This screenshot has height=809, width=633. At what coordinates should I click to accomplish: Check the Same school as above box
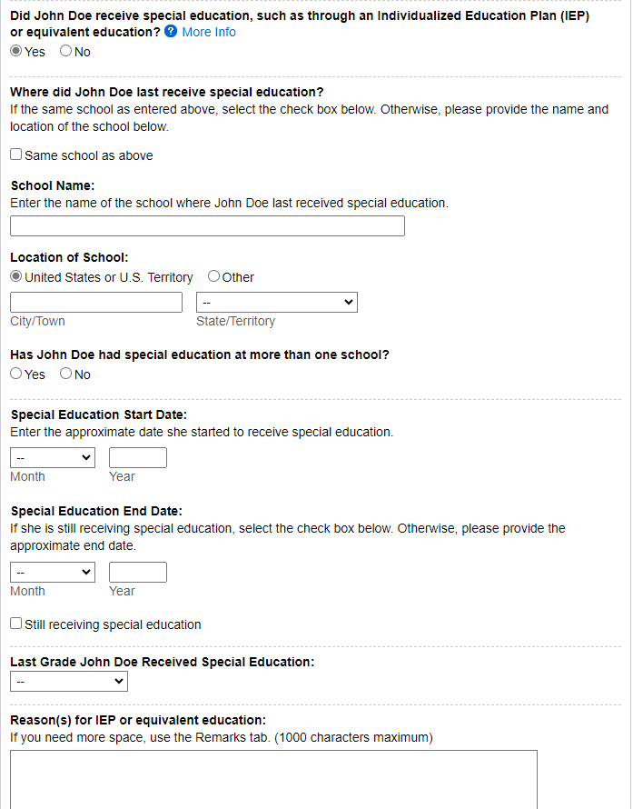tap(16, 155)
